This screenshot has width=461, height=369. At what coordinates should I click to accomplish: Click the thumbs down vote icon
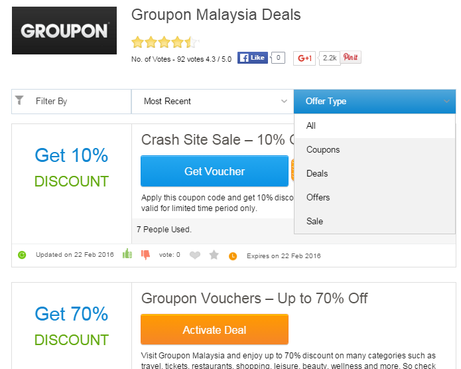[x=145, y=254]
